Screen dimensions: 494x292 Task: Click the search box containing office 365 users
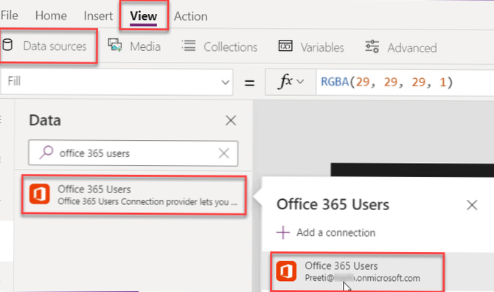point(133,153)
